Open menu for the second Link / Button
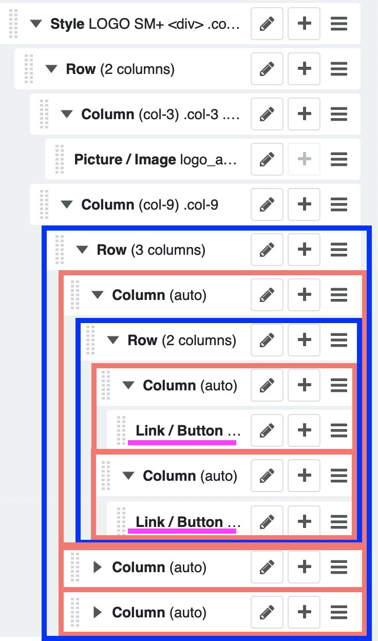The width and height of the screenshot is (378, 641). (338, 522)
